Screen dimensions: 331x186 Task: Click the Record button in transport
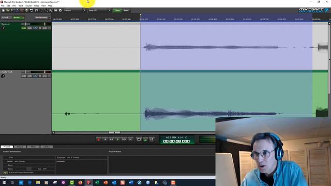[99, 139]
